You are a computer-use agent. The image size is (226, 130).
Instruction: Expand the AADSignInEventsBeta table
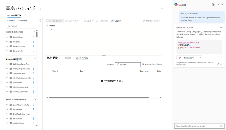(7, 64)
